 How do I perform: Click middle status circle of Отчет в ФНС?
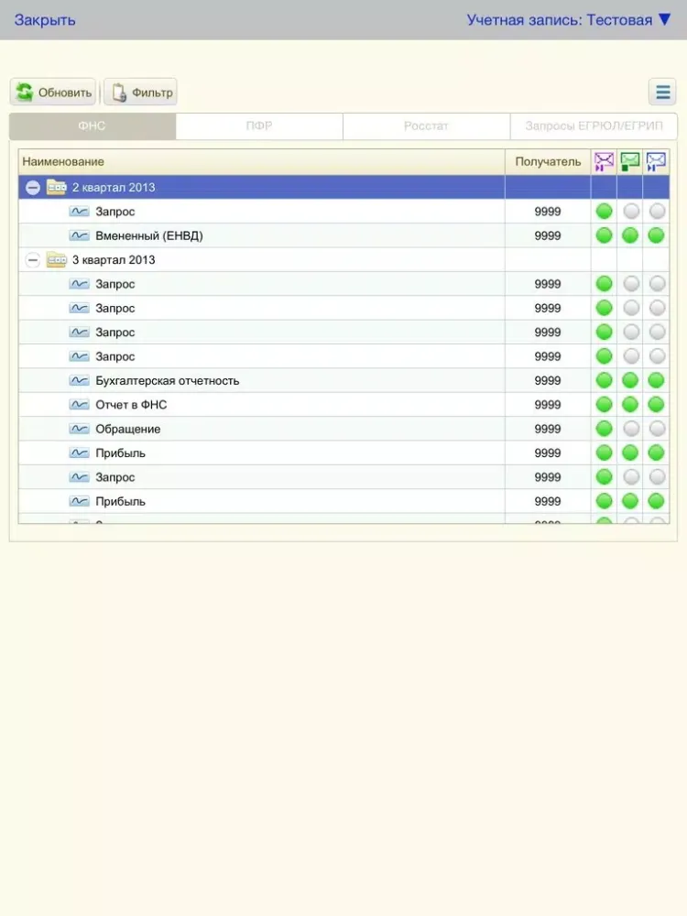pos(630,404)
